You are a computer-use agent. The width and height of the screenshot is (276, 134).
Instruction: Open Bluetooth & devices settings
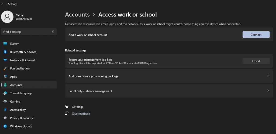coord(23,52)
